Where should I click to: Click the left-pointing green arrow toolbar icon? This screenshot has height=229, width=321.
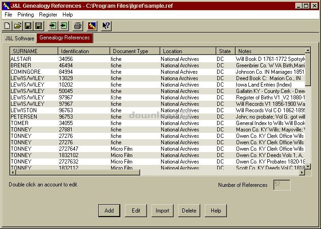coord(63,26)
